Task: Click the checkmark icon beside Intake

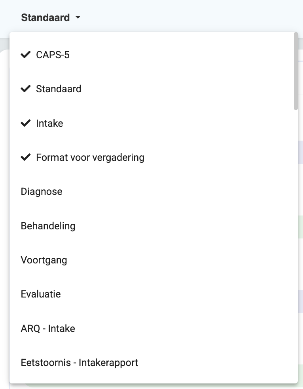Action: pyautogui.click(x=26, y=123)
